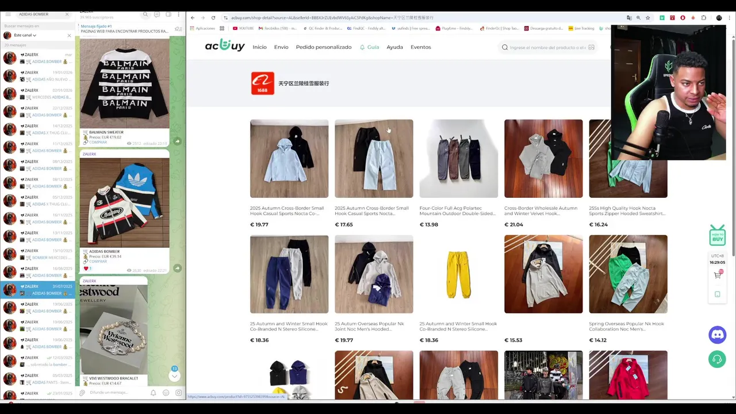Viewport: 736px width, 414px height.
Task: Open the Balmain sweater photo in Telegram
Action: point(124,84)
